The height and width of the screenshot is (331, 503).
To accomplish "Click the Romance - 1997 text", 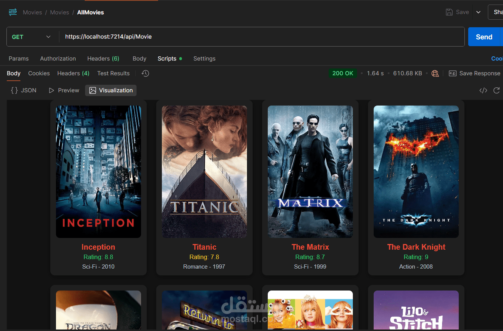I will click(x=204, y=267).
